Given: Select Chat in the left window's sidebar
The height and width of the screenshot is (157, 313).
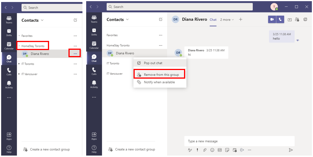Looking at the screenshot, I should 9,59.
